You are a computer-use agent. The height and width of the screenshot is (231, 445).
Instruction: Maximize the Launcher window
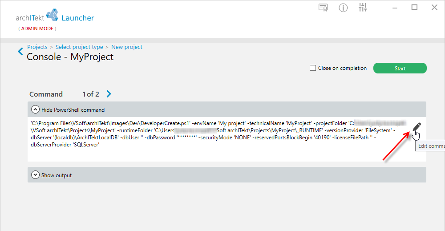coord(414,8)
